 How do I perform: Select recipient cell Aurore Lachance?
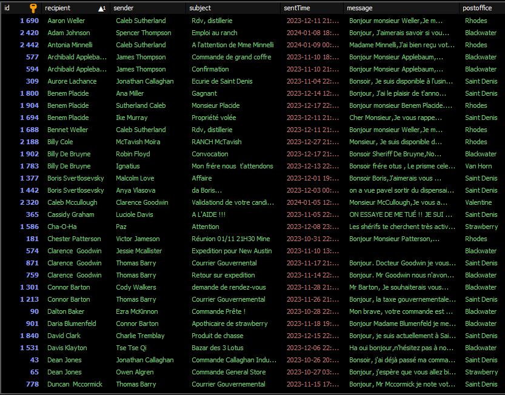(72, 81)
